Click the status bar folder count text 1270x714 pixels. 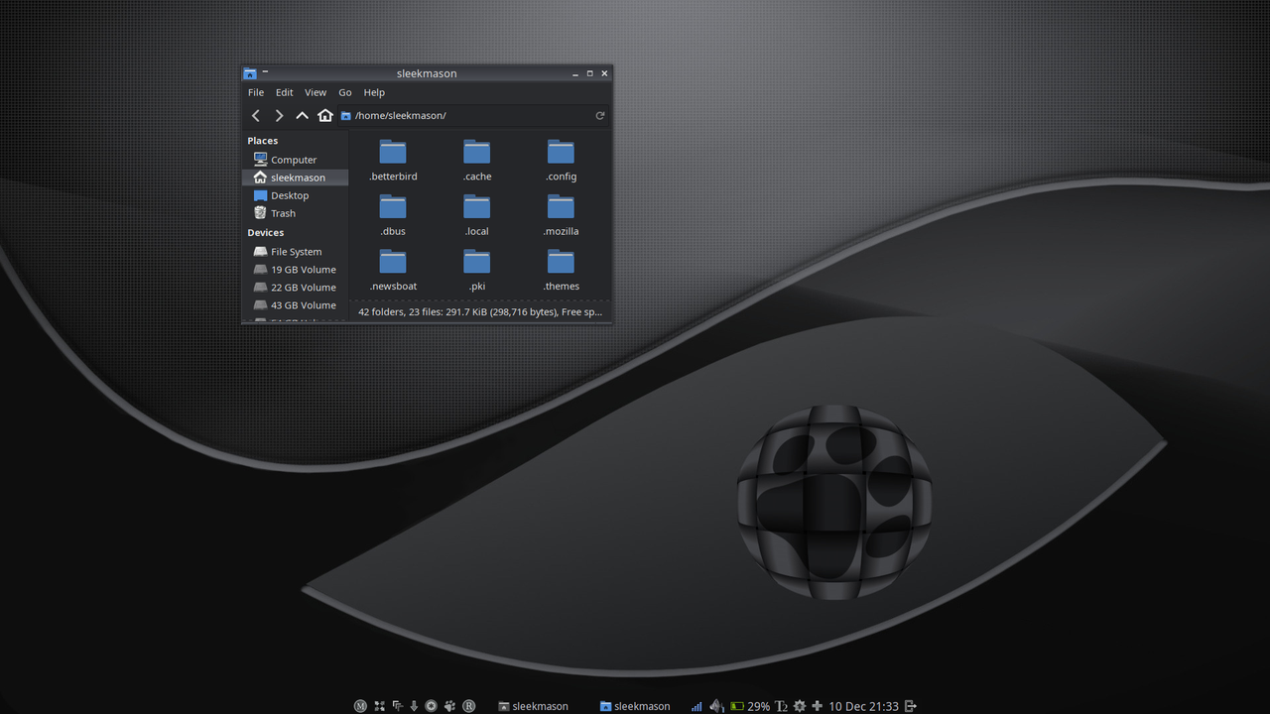click(x=480, y=311)
